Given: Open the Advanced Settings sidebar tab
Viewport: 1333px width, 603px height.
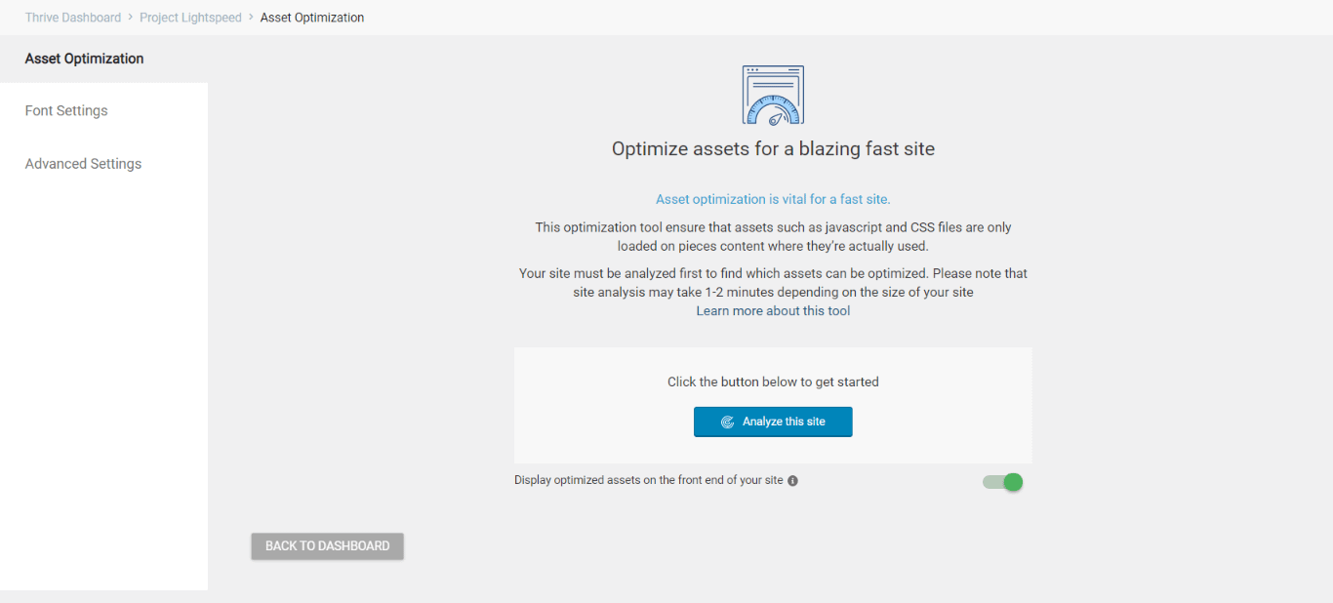Looking at the screenshot, I should pos(83,164).
